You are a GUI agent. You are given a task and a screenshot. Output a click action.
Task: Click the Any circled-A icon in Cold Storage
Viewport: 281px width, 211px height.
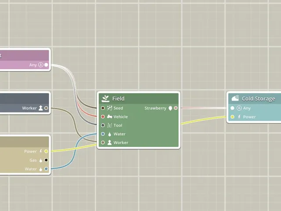point(239,108)
